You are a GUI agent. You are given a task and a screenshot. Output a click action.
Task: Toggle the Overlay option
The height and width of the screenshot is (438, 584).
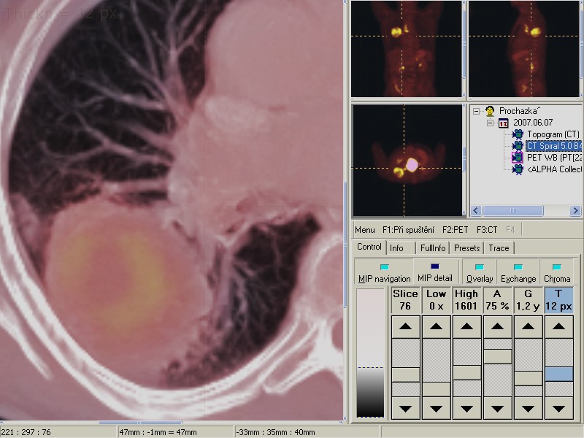pos(479,272)
